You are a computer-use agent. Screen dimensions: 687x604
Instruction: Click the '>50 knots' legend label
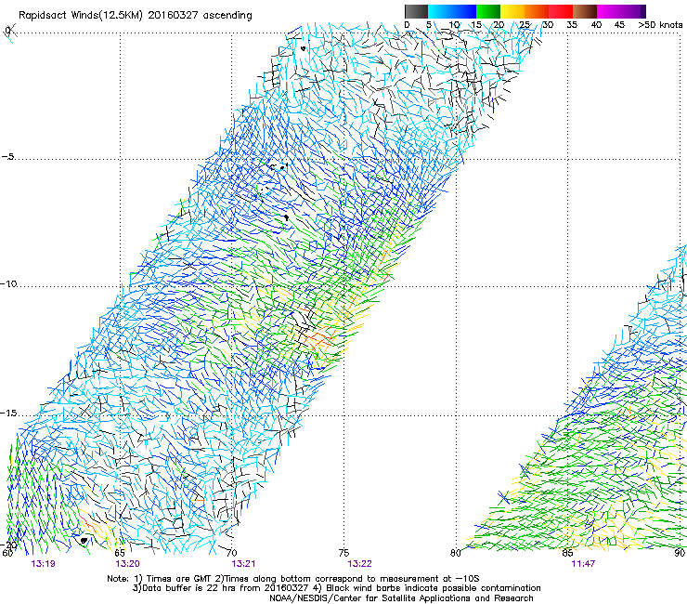tap(660, 25)
